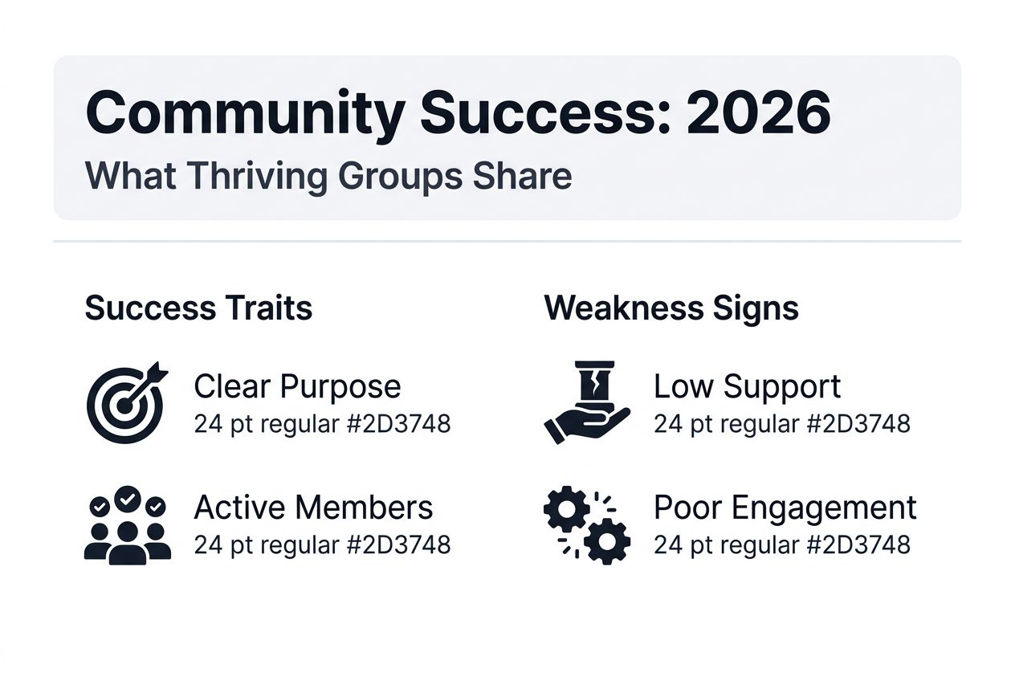
Task: Click the broken gears icon
Action: pyautogui.click(x=587, y=525)
